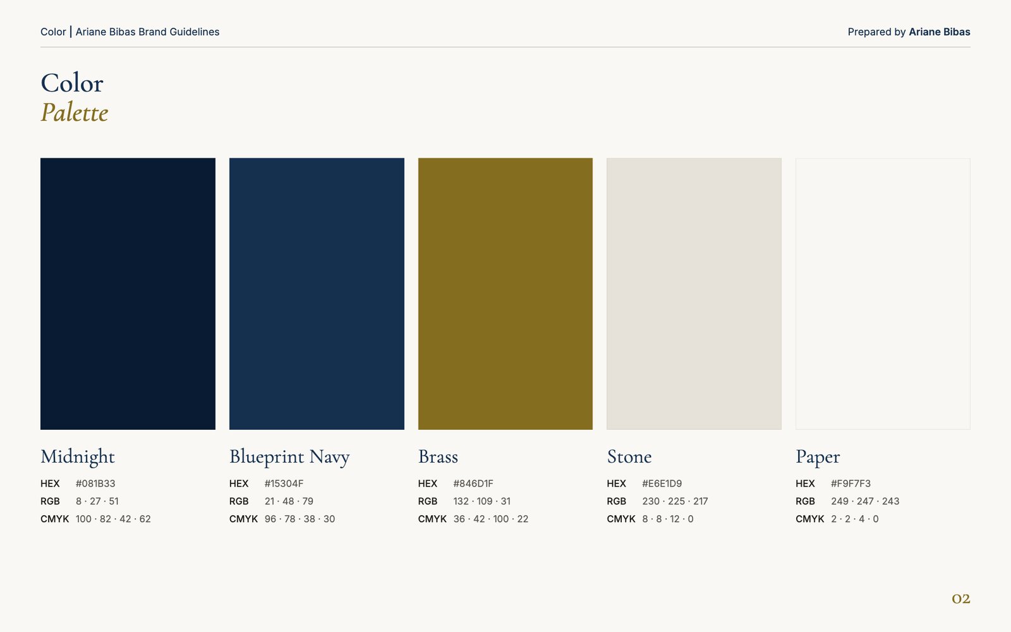Click the 'Midnight' color name

point(78,457)
